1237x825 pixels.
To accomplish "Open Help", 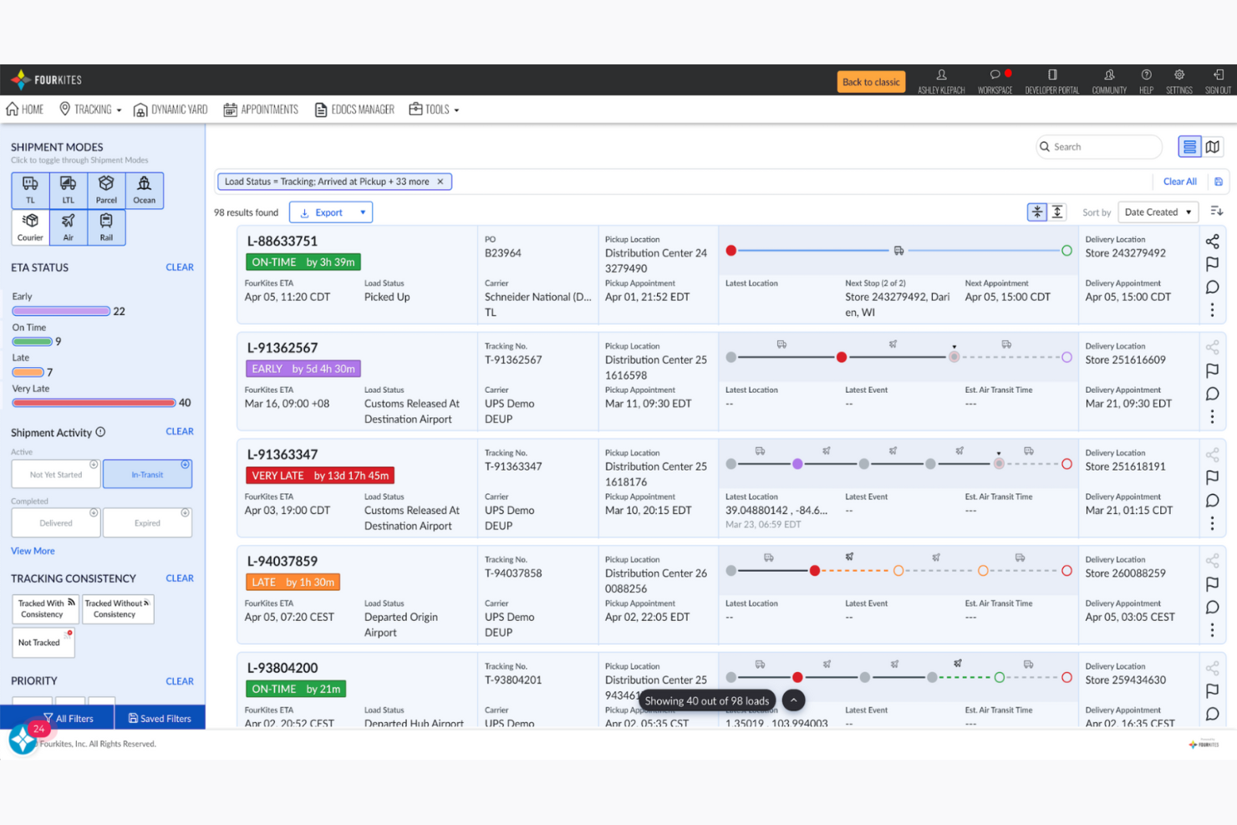I will (x=1146, y=80).
